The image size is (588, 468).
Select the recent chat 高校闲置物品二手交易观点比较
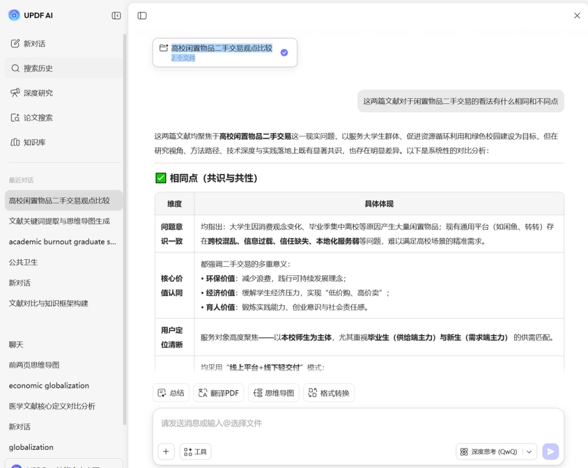tap(64, 201)
